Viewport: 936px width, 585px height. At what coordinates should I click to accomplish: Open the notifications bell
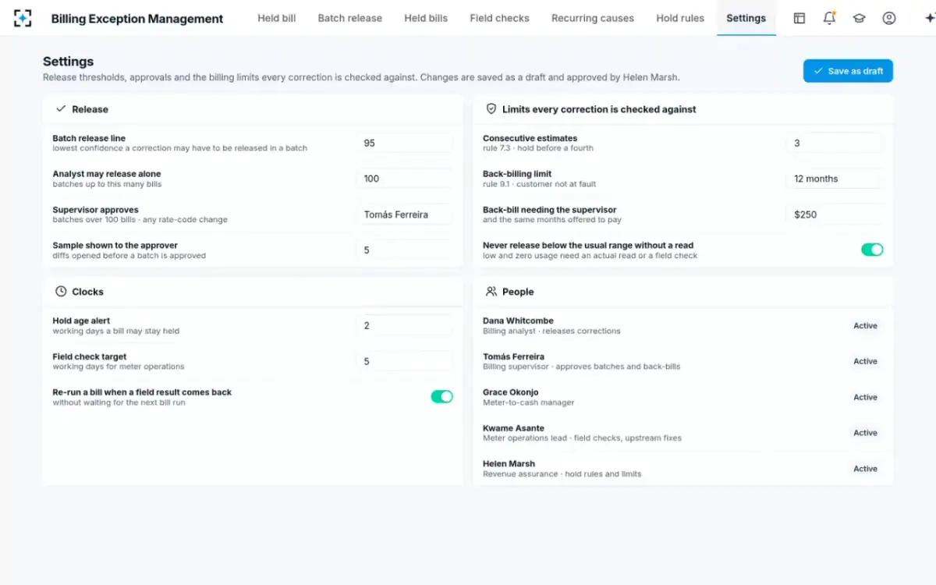pos(829,18)
